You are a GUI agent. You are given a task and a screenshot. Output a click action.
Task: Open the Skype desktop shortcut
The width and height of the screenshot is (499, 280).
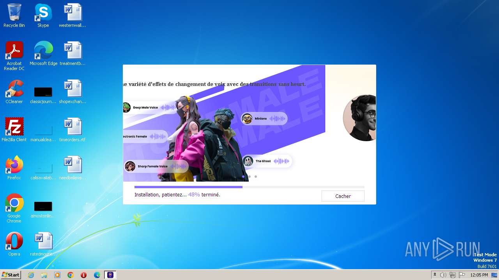[x=43, y=16]
